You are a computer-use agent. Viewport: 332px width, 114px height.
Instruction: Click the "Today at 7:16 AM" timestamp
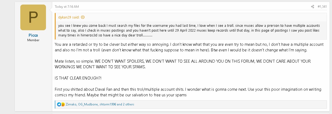(x=67, y=7)
